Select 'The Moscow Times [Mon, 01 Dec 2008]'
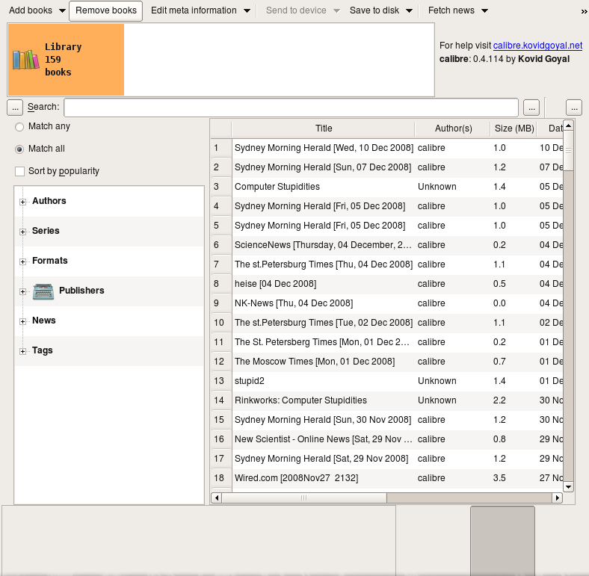 click(324, 362)
